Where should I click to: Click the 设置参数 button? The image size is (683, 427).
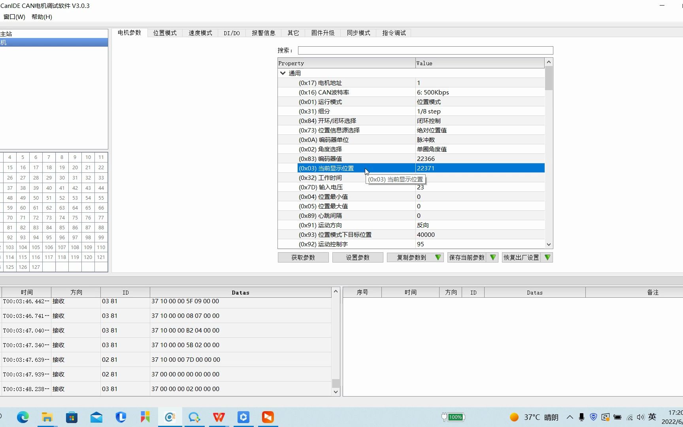(357, 257)
